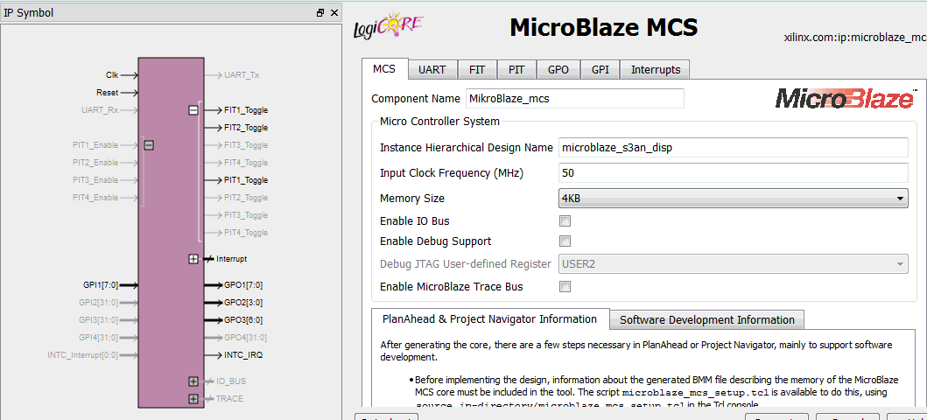Switch to the MCS tab
Screen dimensions: 927x420
pos(384,68)
